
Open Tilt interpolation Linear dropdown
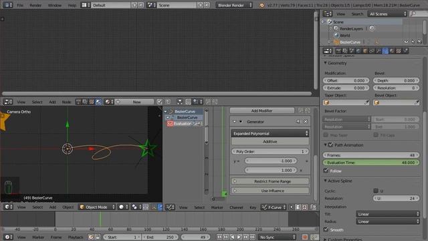tap(388, 214)
